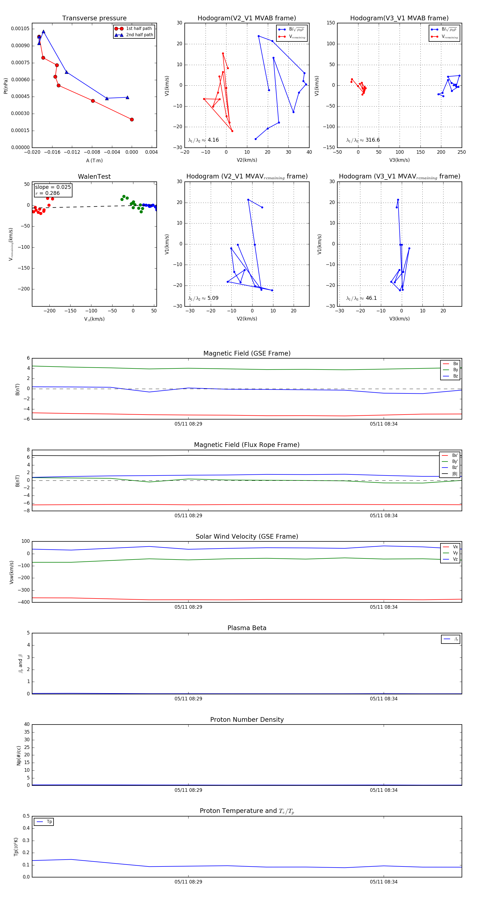Screen dimensions: 494x906
Task: Click the "Solar Wind Velocity (GSE Frame)" title
Action: [247, 537]
